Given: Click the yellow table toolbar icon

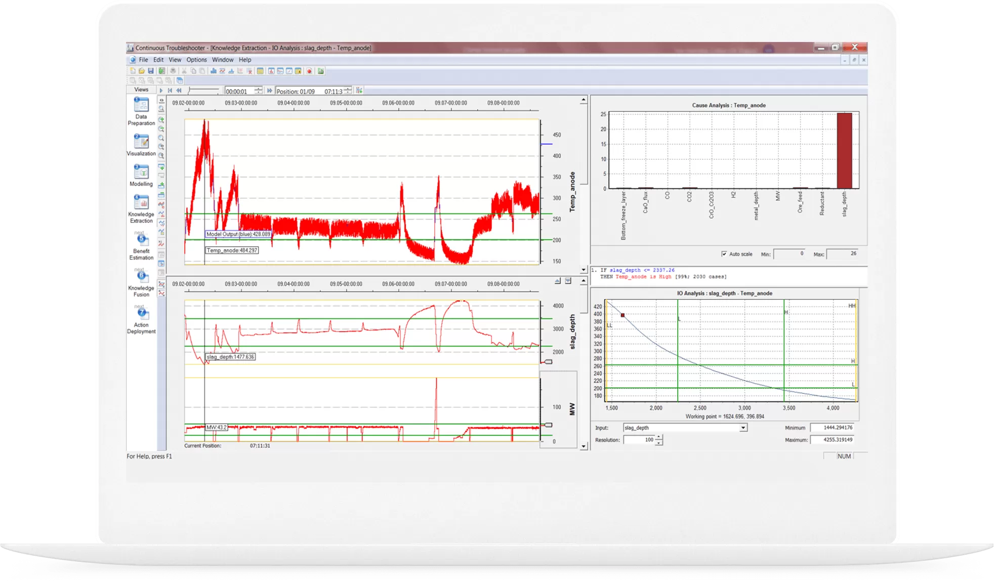Looking at the screenshot, I should tap(260, 71).
